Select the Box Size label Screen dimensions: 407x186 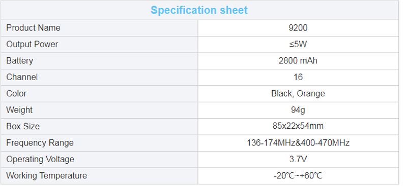(23, 126)
